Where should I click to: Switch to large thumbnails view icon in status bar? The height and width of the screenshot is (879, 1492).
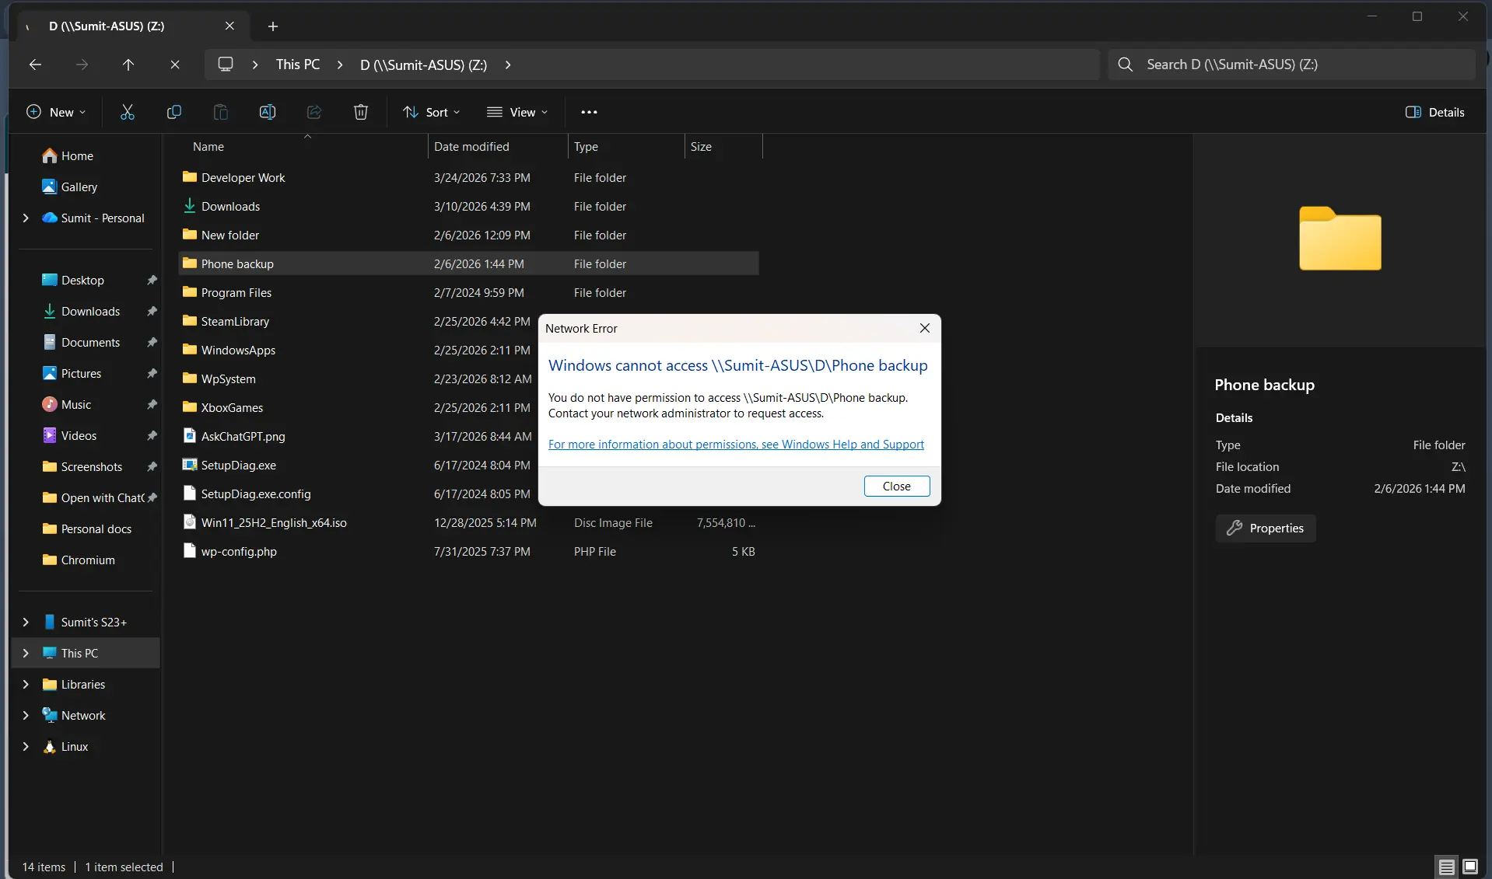pyautogui.click(x=1470, y=867)
